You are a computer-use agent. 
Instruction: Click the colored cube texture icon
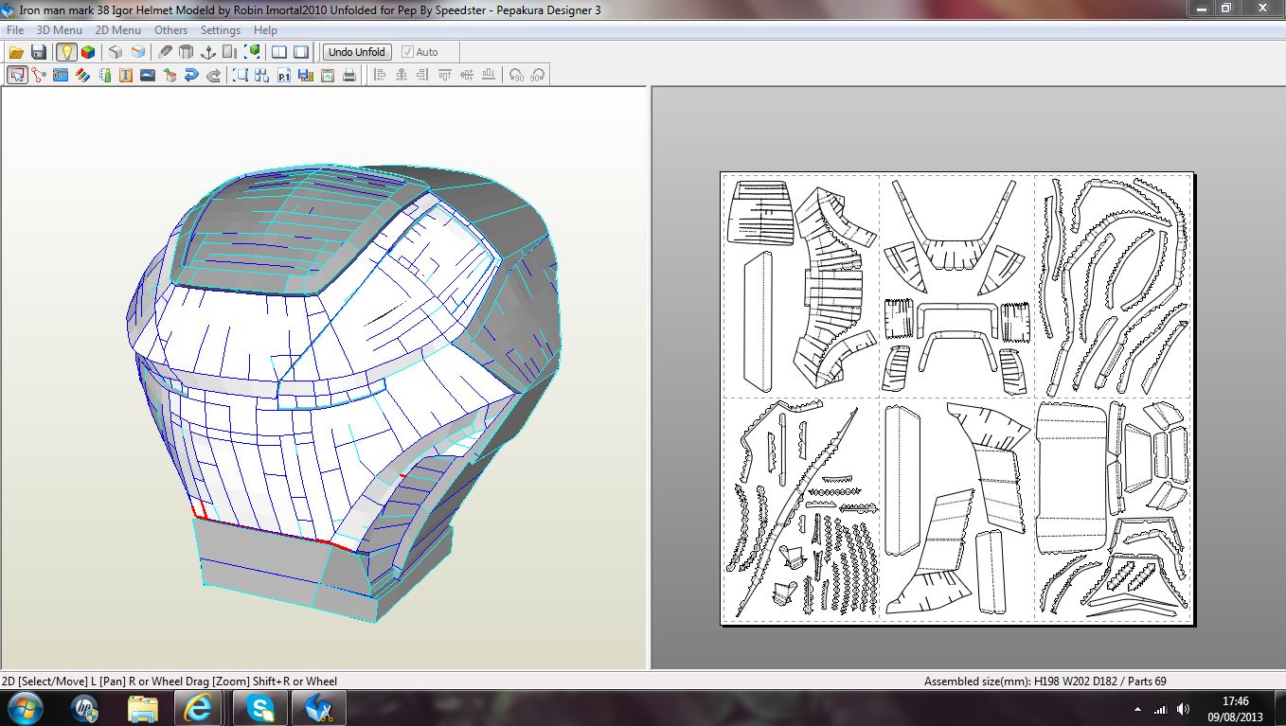[x=88, y=52]
